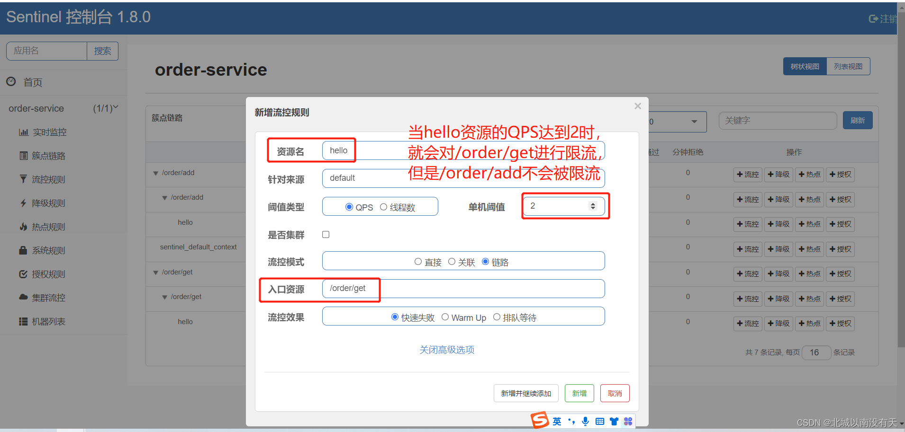Select 快速失败 flow control effect
905x432 pixels.
395,317
